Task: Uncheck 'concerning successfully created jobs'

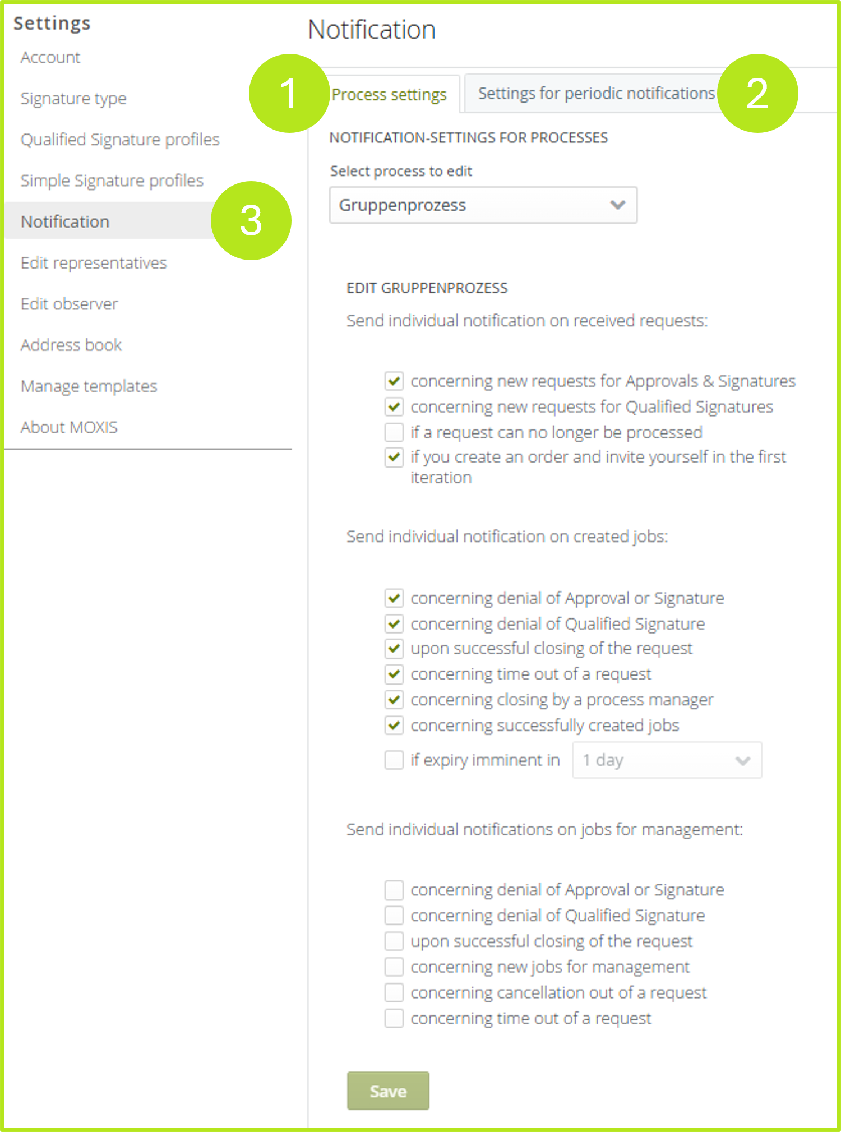Action: tap(394, 726)
